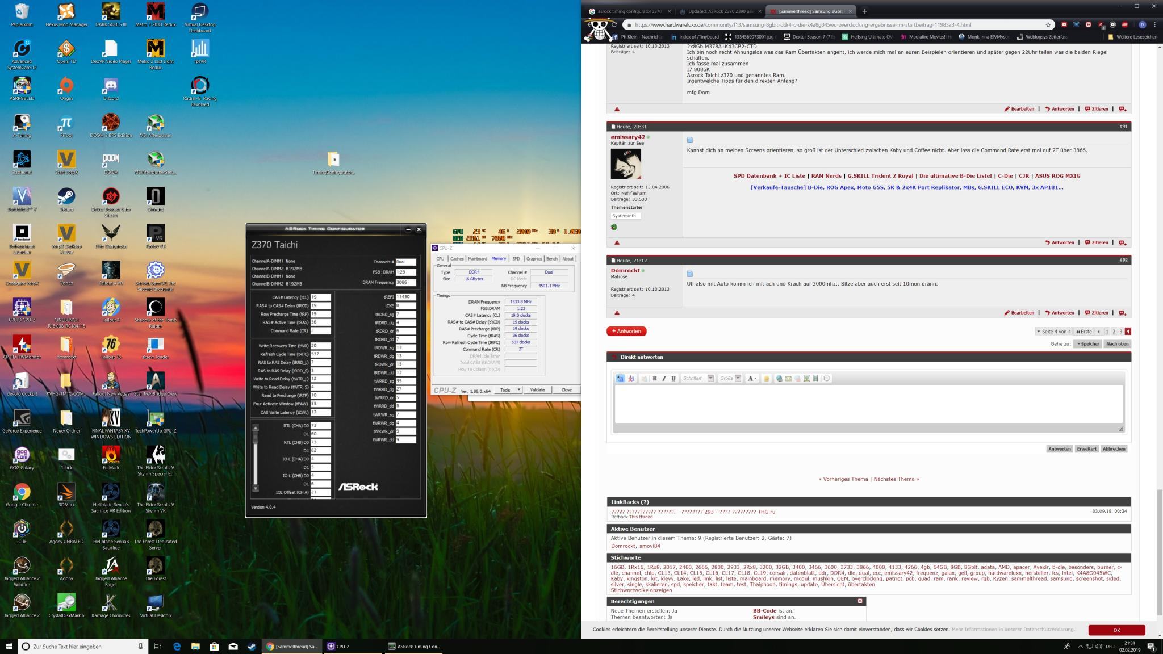Open Weitere Lesezeichen bookmarks folder
The image size is (1163, 654).
pos(1132,37)
